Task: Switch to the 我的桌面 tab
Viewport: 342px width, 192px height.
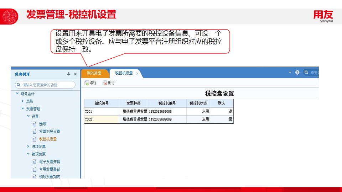Action: [94, 73]
